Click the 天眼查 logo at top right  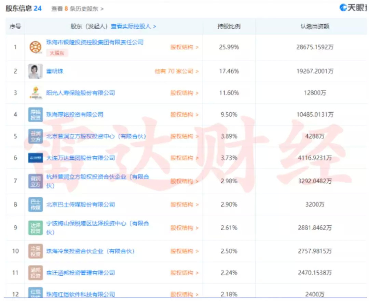tap(353, 8)
